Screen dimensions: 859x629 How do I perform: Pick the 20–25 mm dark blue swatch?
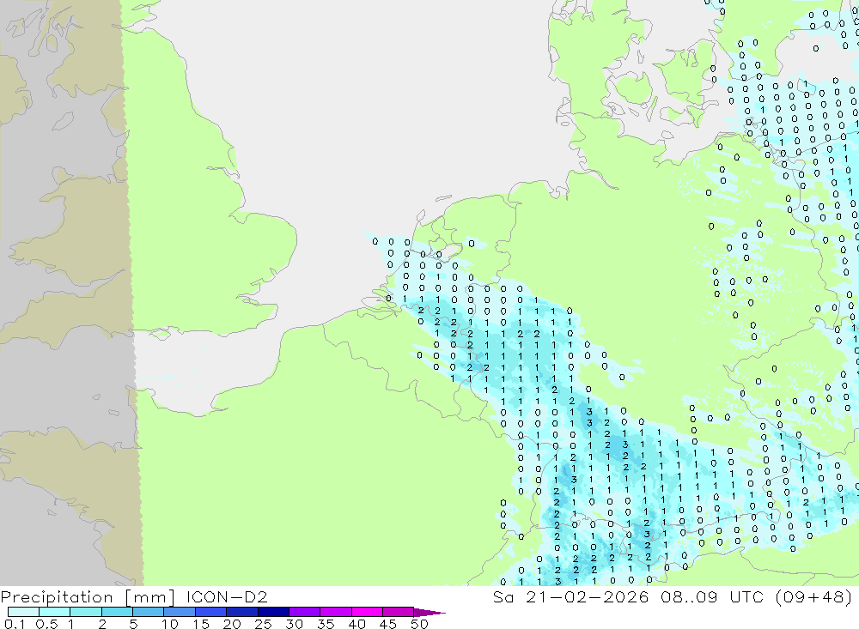pyautogui.click(x=242, y=612)
